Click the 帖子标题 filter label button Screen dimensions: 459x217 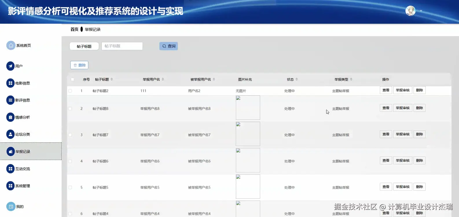coord(84,46)
